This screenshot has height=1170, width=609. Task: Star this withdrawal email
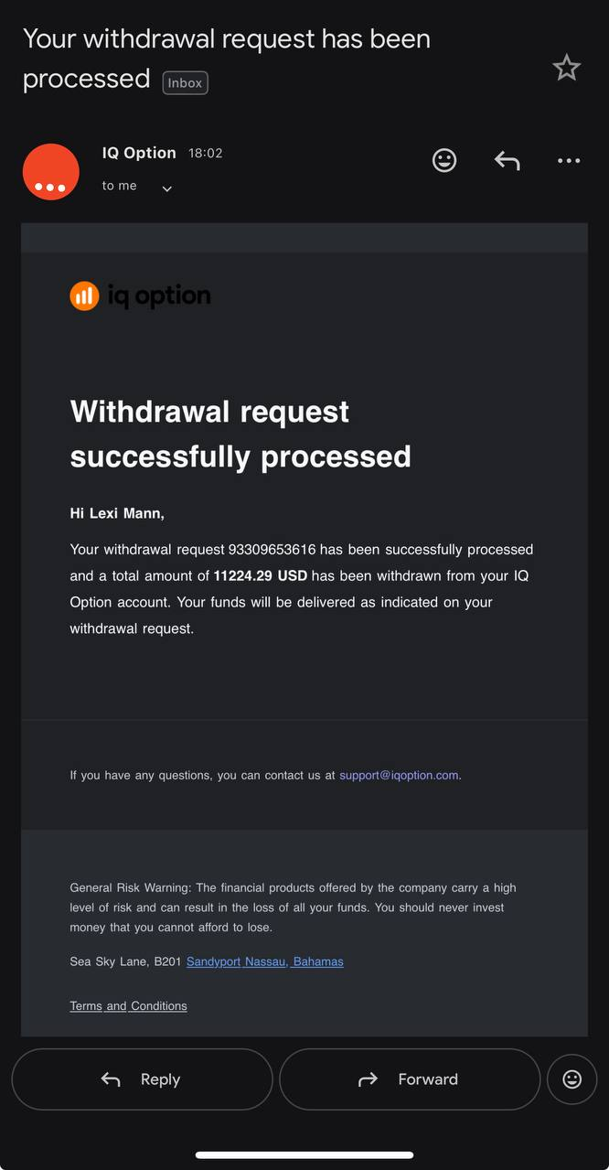point(567,68)
